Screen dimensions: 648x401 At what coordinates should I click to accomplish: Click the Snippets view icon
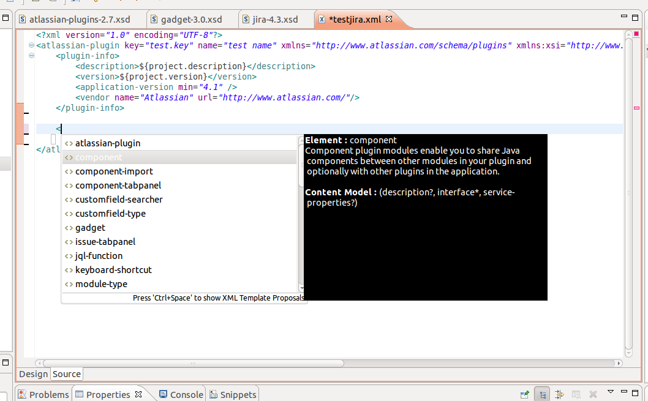(x=212, y=394)
